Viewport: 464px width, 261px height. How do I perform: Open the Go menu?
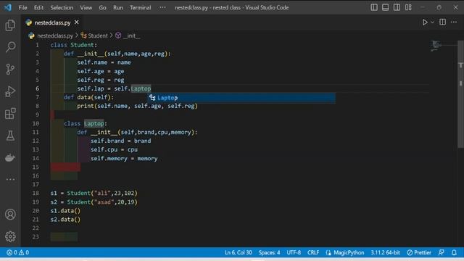pos(102,8)
